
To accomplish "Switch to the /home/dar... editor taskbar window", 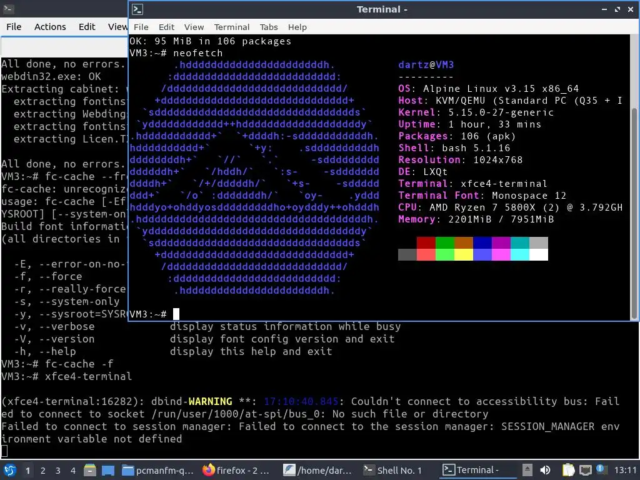I will click(317, 470).
